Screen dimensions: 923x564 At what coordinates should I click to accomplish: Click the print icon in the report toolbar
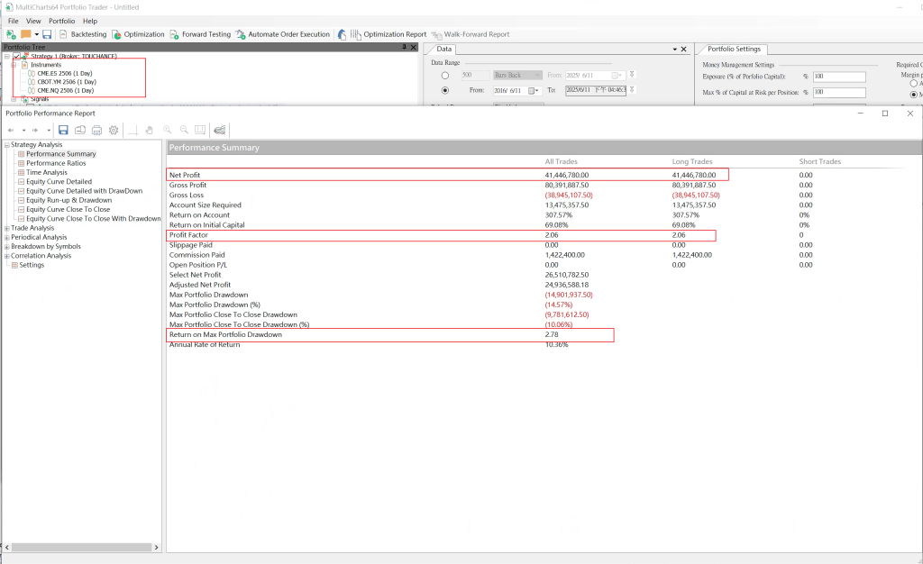coord(96,130)
